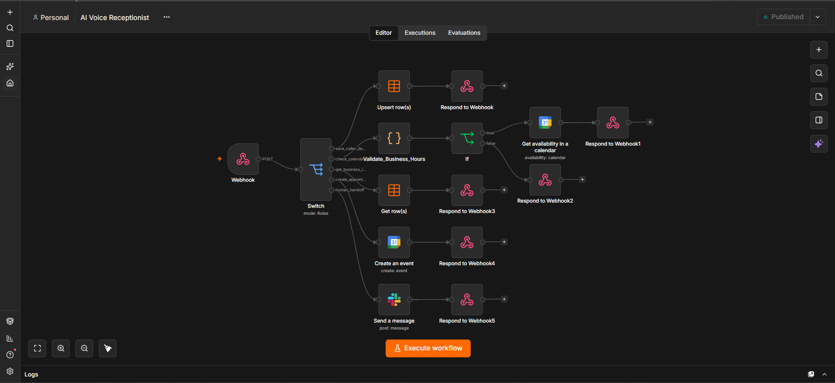
Task: Select the Respond to Webhook5 node
Action: tap(467, 300)
